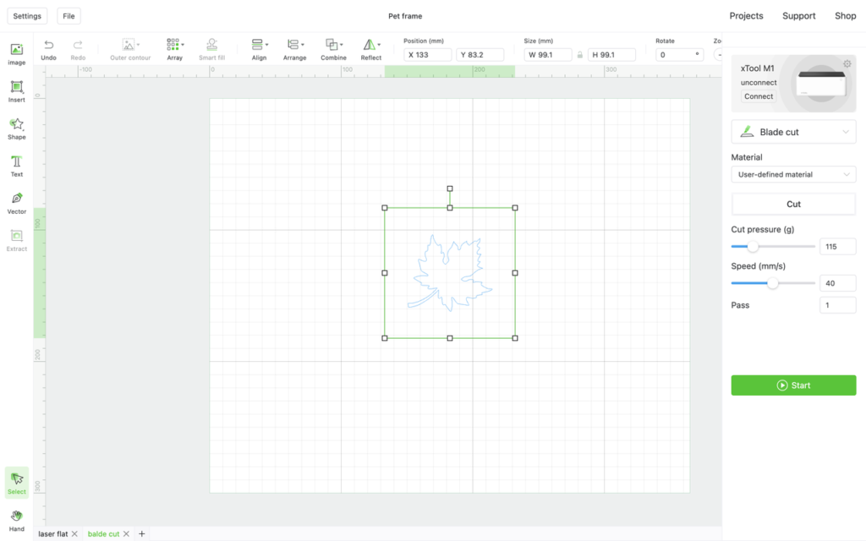
Task: Switch to the Hand pan tool
Action: point(16,519)
